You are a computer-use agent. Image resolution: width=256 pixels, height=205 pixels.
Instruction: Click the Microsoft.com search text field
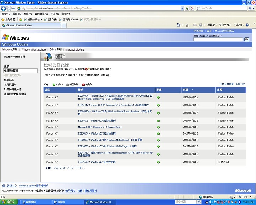click(218, 39)
